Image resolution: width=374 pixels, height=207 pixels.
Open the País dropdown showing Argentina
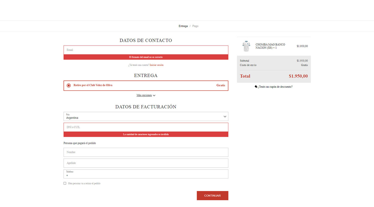[x=146, y=116]
